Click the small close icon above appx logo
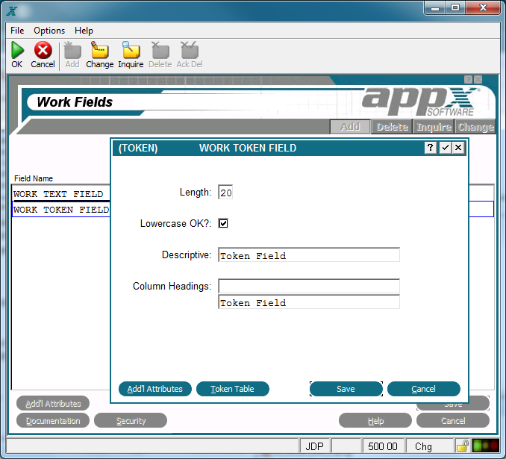 (x=478, y=79)
